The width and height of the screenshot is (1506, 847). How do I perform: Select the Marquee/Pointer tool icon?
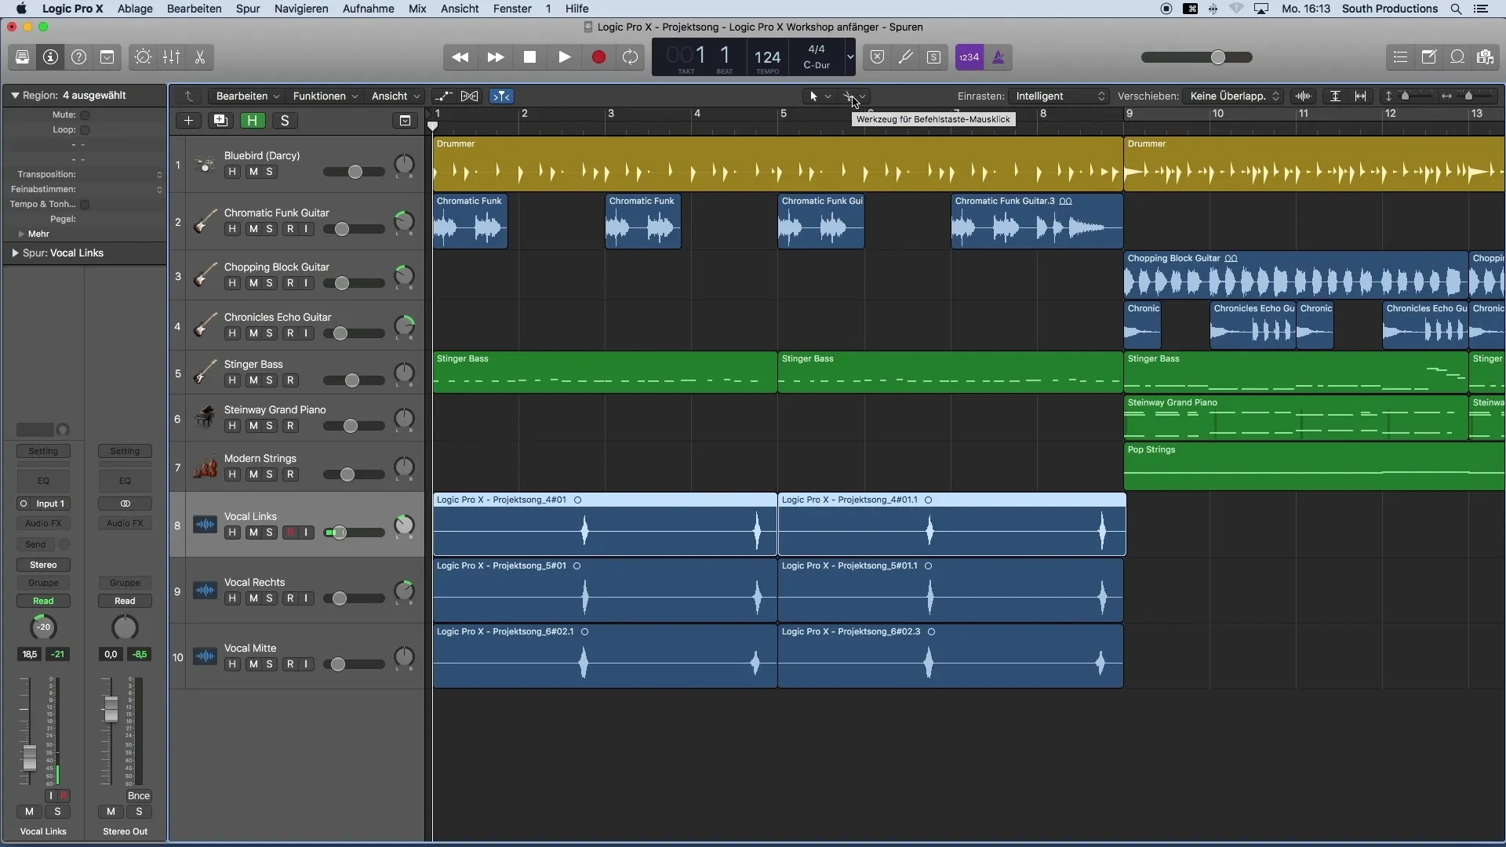pos(813,95)
